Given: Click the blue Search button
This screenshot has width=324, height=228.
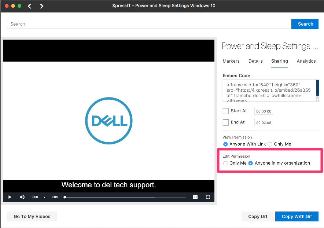Looking at the screenshot, I should pos(305,24).
